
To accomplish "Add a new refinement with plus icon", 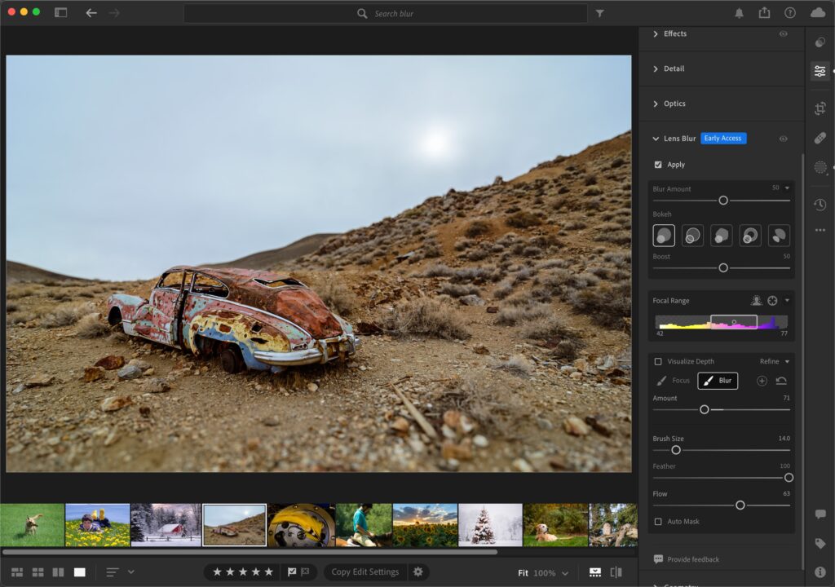I will tap(762, 380).
